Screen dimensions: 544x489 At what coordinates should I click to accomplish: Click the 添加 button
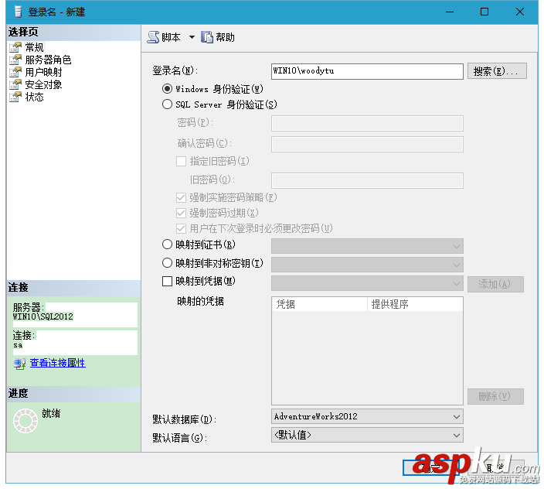click(x=495, y=285)
